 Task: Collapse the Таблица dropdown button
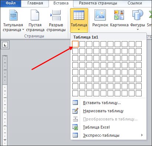click(x=79, y=20)
